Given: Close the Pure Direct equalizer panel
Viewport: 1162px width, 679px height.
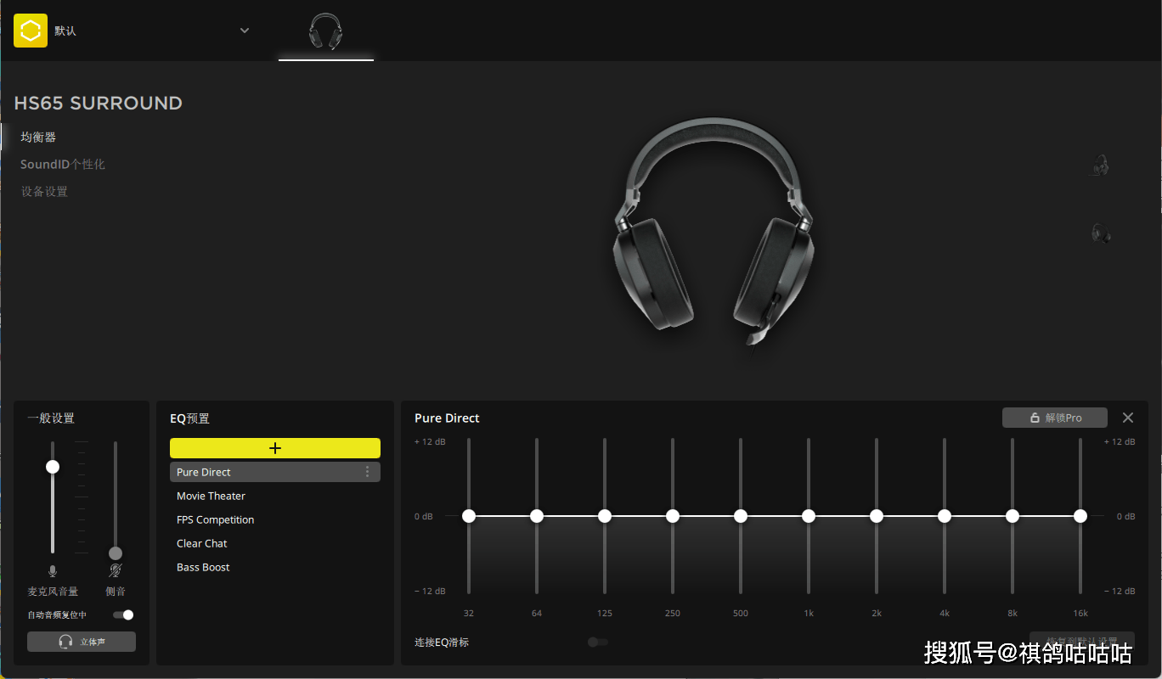Looking at the screenshot, I should [x=1128, y=418].
